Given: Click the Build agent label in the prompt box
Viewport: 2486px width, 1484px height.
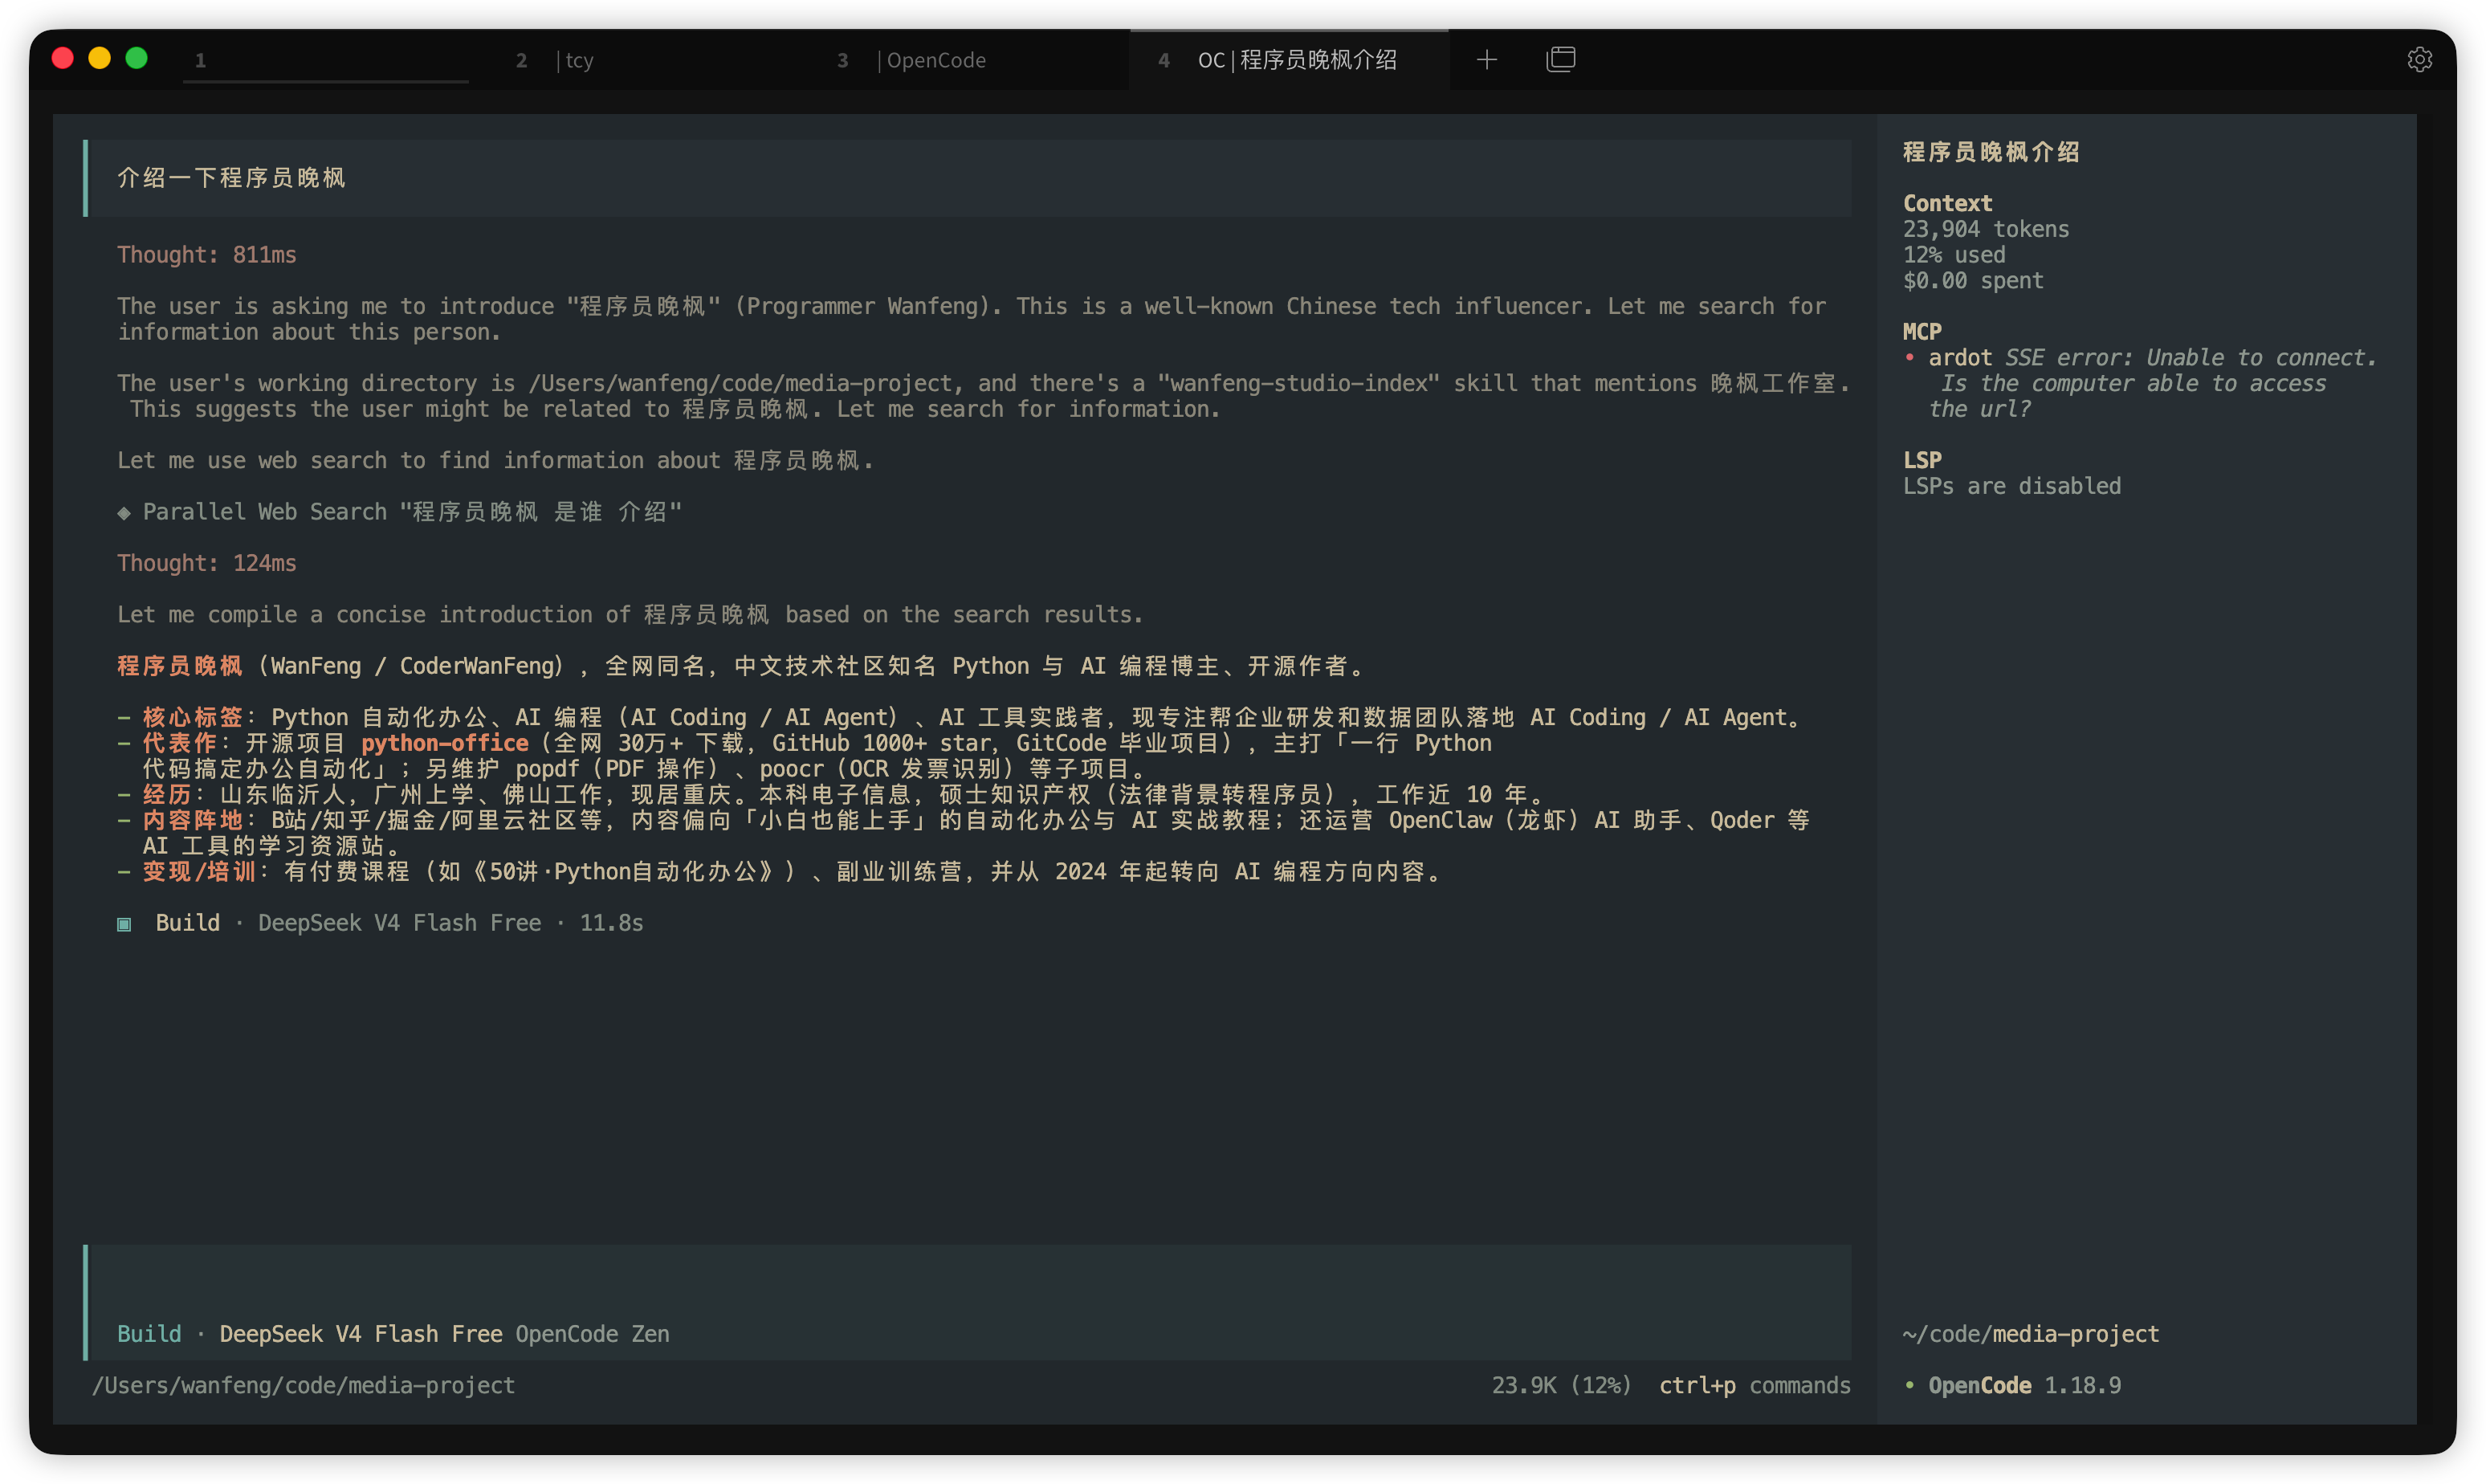Looking at the screenshot, I should coord(149,1334).
